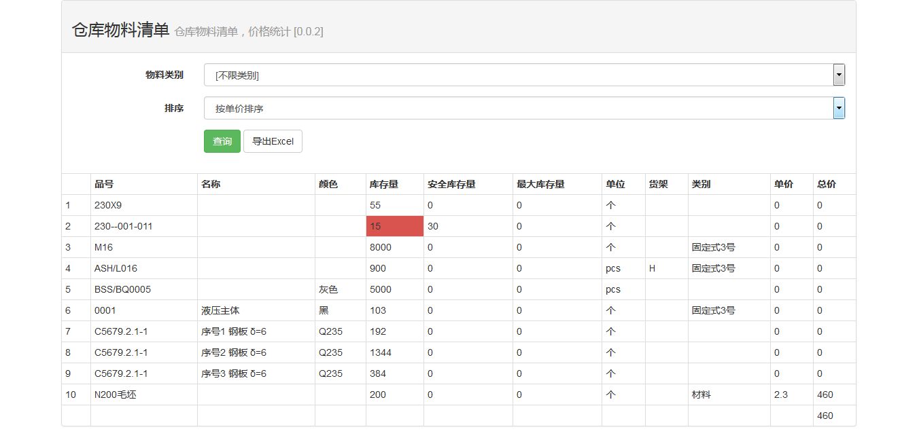Click the red stock cell showing 15
This screenshot has width=917, height=440.
[394, 226]
